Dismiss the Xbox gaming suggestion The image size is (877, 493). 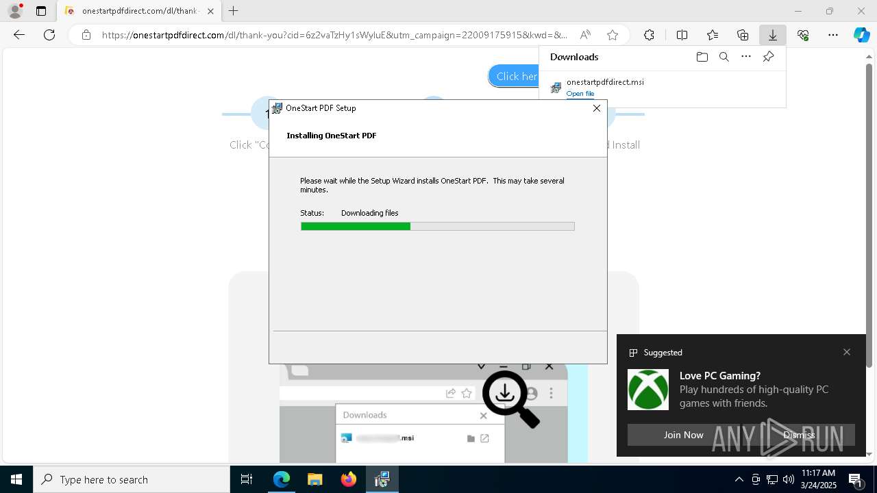tap(799, 435)
